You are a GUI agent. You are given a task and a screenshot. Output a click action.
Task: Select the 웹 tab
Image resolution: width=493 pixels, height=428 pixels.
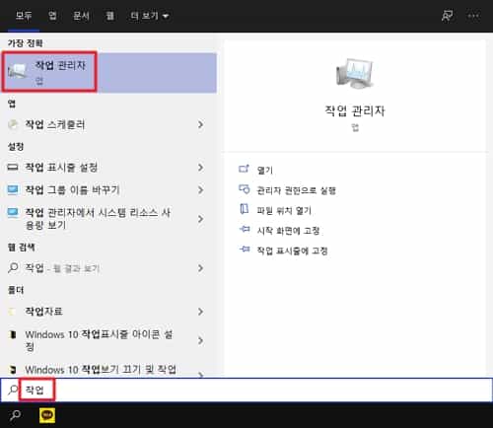110,16
